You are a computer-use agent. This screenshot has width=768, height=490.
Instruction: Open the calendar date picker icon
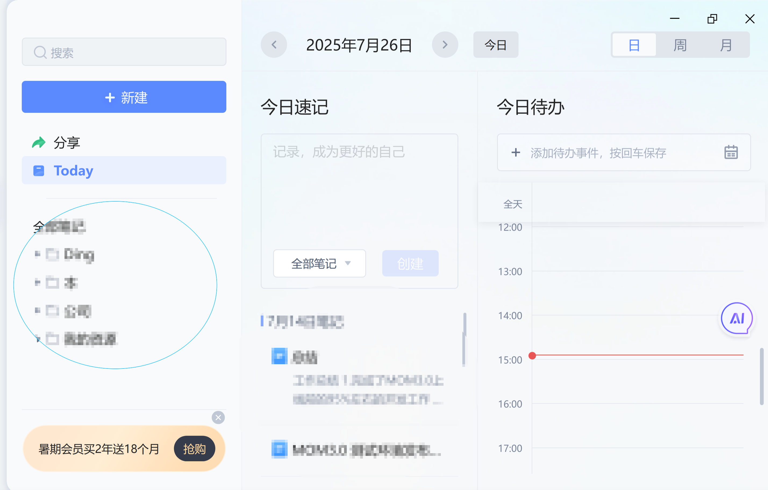coord(731,152)
